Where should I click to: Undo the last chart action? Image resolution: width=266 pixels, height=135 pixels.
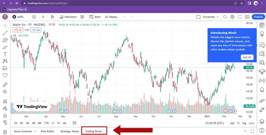point(125,17)
